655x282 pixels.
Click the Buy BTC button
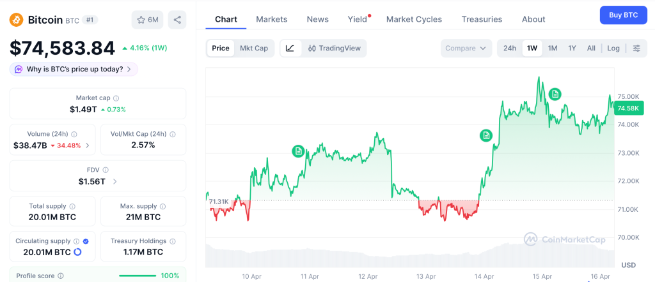click(623, 15)
